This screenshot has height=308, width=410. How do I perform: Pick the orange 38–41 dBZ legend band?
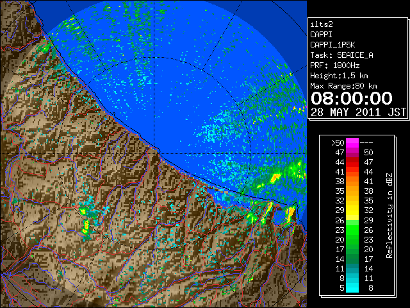352,182
